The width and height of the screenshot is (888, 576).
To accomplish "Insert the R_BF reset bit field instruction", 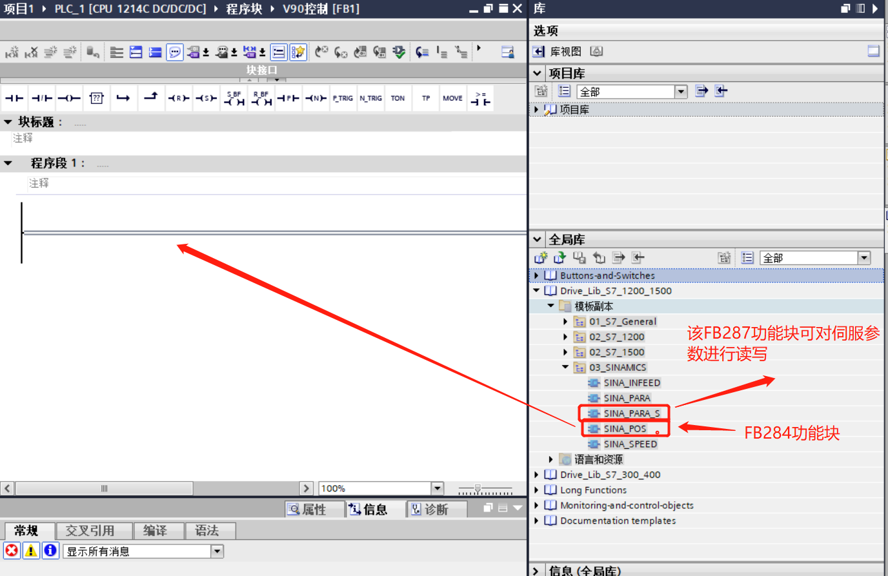I will [x=261, y=98].
